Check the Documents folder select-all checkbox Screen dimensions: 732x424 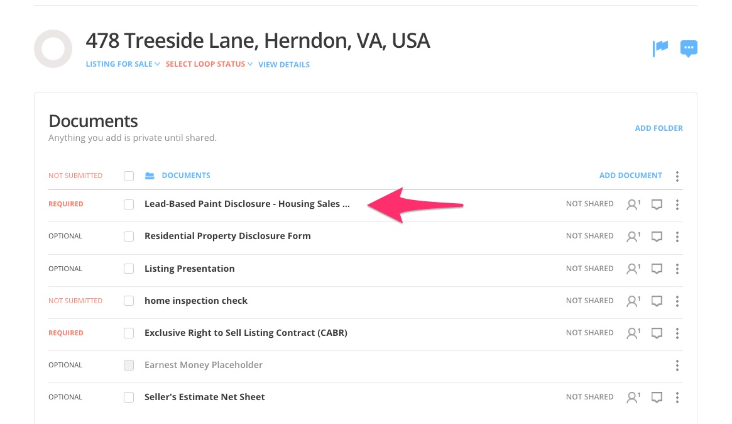pyautogui.click(x=129, y=176)
